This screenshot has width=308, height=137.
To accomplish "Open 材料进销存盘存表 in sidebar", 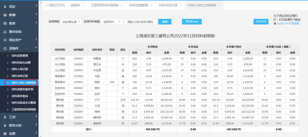I will click(22, 89).
